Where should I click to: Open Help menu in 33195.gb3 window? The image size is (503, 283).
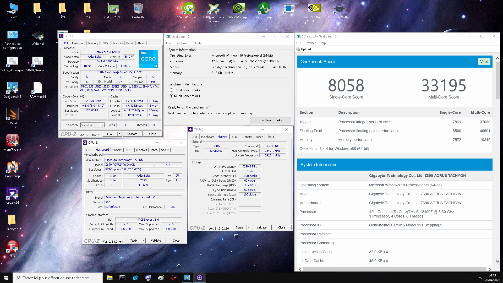[322, 43]
